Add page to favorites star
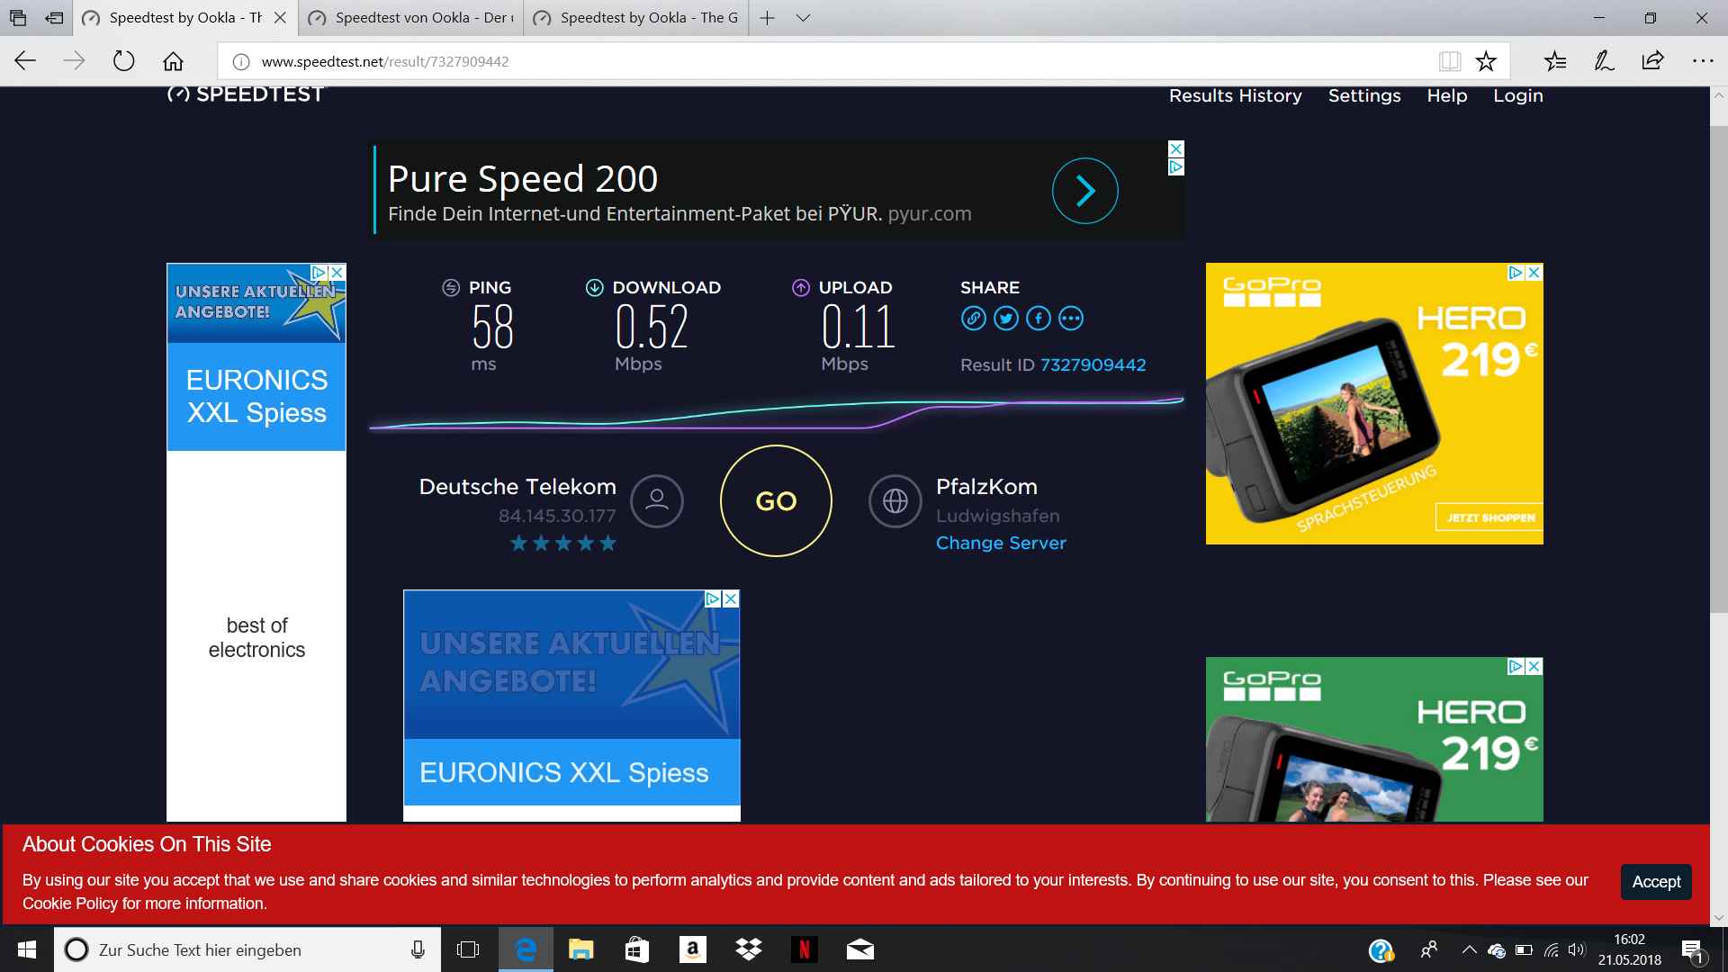Viewport: 1728px width, 972px height. (x=1486, y=61)
